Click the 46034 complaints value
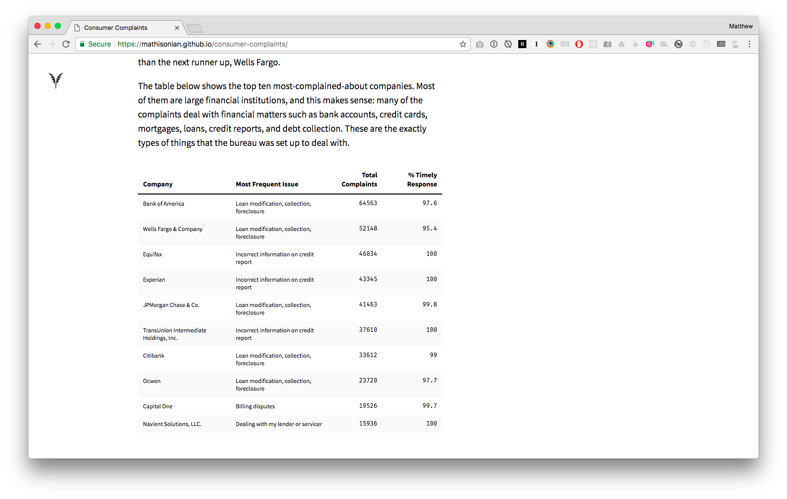Screen dimensions: 787x499 (x=368, y=254)
